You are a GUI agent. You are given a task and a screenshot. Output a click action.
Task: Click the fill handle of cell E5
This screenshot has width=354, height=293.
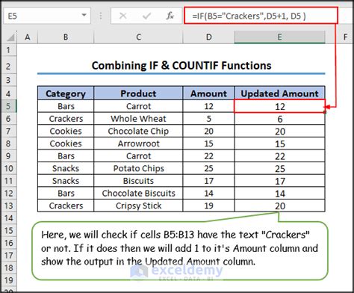click(325, 112)
